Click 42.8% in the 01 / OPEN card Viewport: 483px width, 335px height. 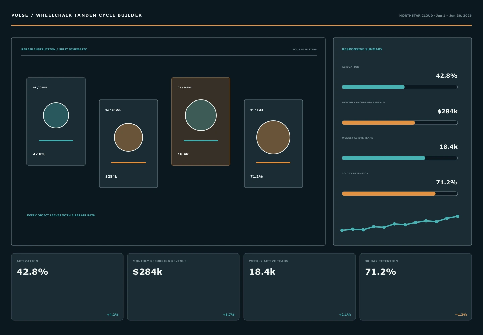coord(39,154)
